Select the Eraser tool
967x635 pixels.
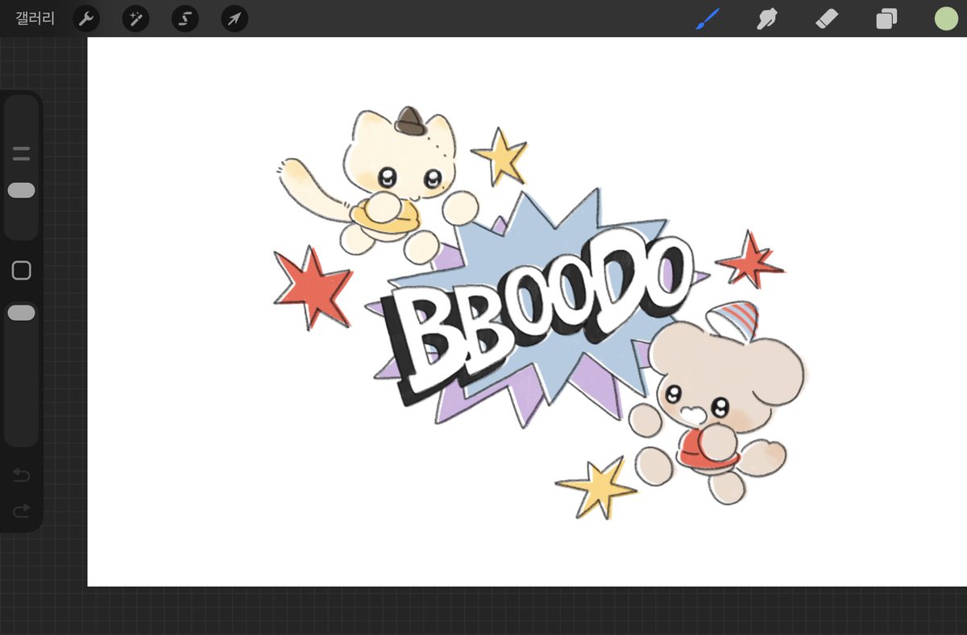coord(827,19)
